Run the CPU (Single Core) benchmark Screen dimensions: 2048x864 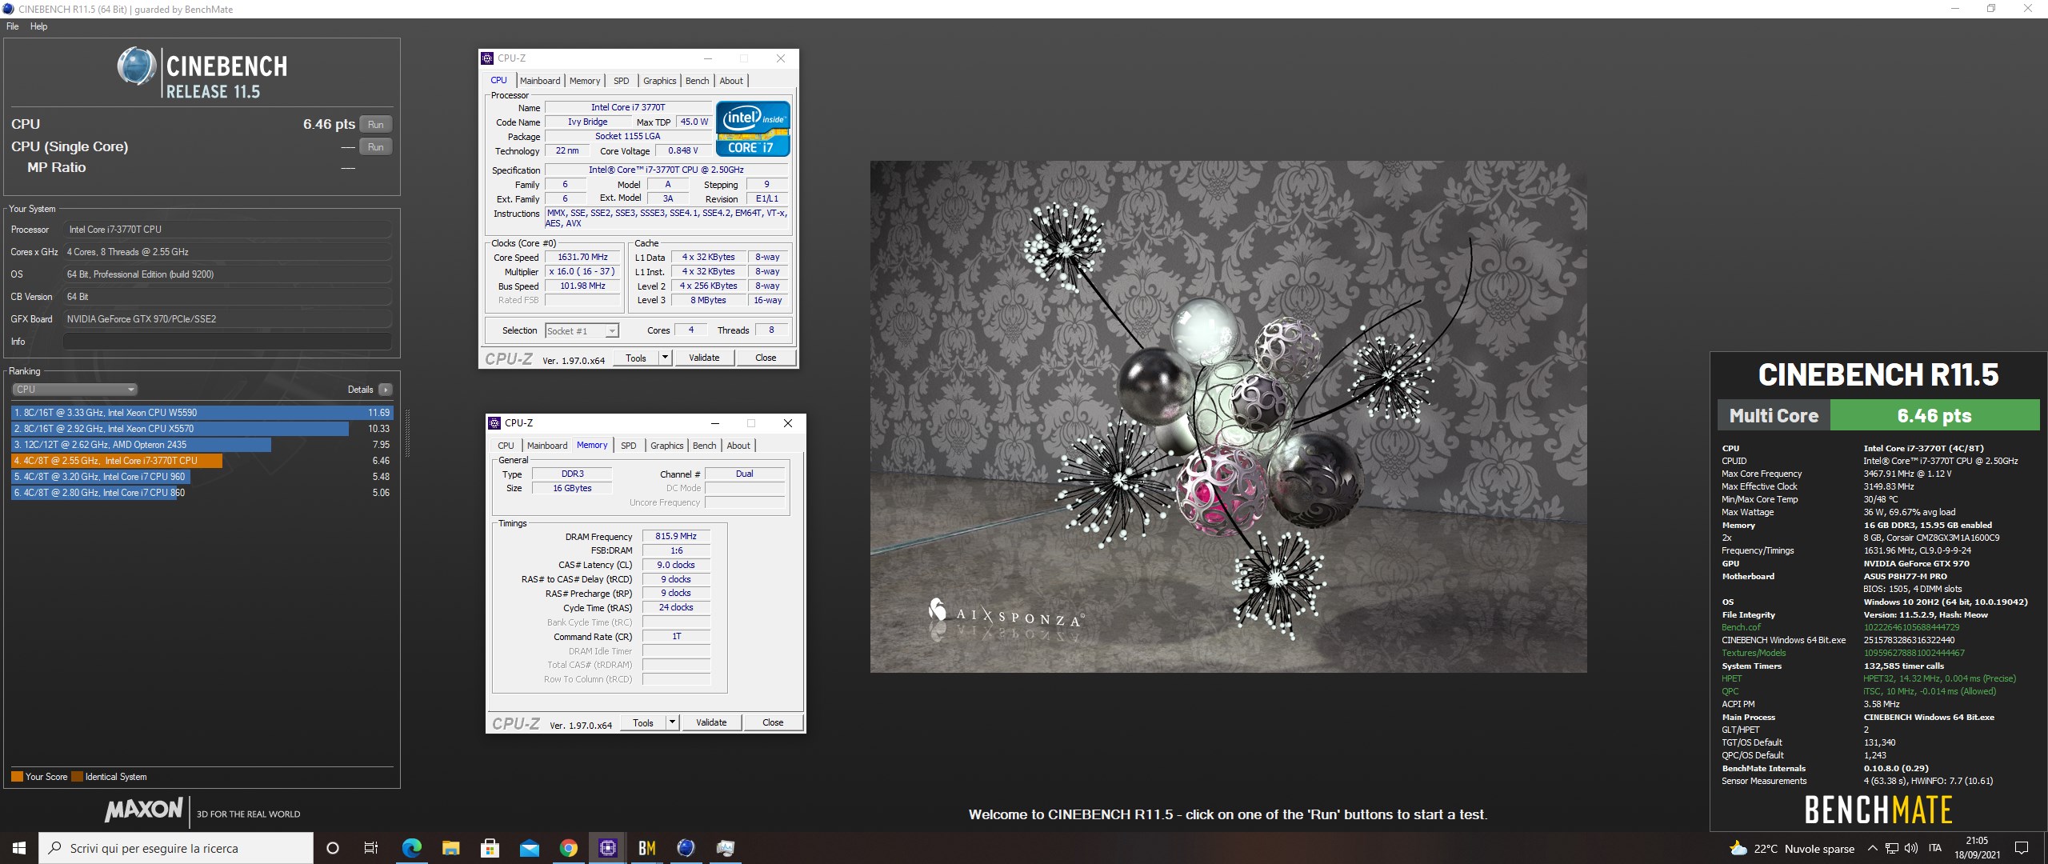(376, 147)
